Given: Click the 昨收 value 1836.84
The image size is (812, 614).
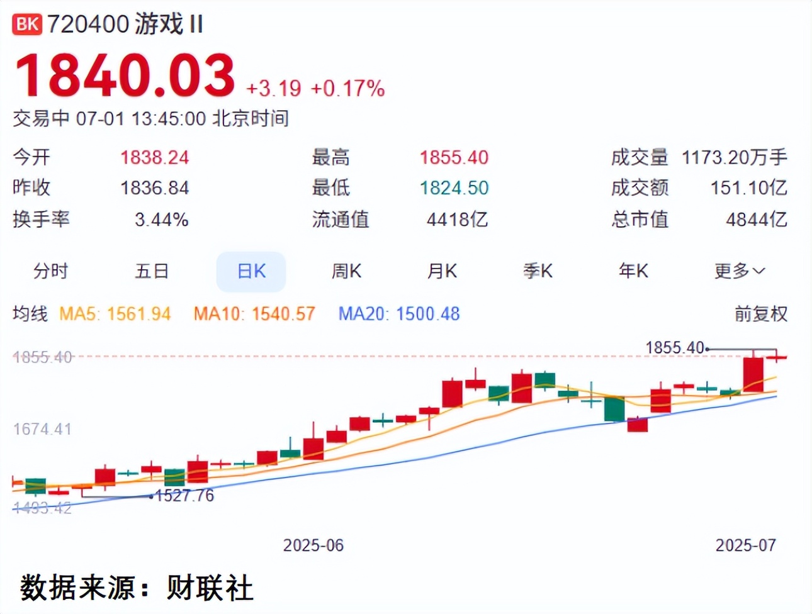Looking at the screenshot, I should (155, 187).
